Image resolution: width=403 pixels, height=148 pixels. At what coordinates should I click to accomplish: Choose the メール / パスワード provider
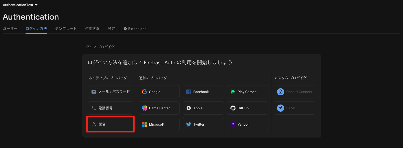click(111, 92)
